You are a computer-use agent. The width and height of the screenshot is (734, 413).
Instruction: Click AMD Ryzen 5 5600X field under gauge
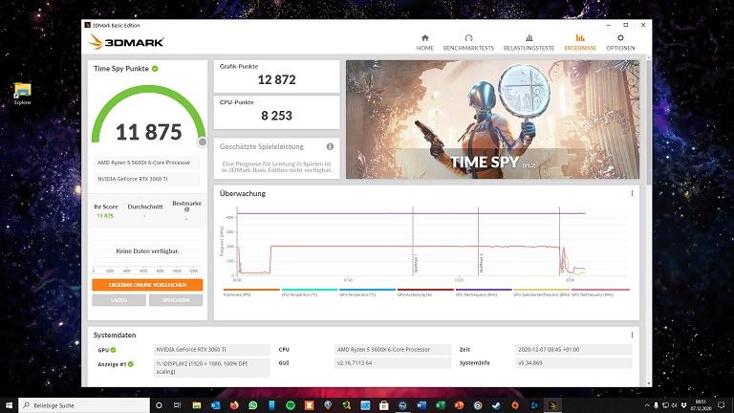pyautogui.click(x=147, y=163)
